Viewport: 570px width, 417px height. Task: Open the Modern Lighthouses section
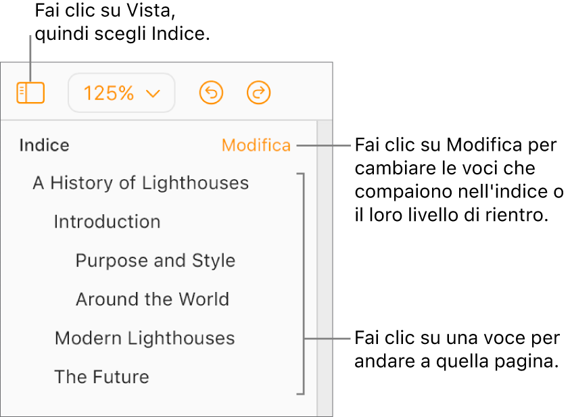[x=145, y=338]
